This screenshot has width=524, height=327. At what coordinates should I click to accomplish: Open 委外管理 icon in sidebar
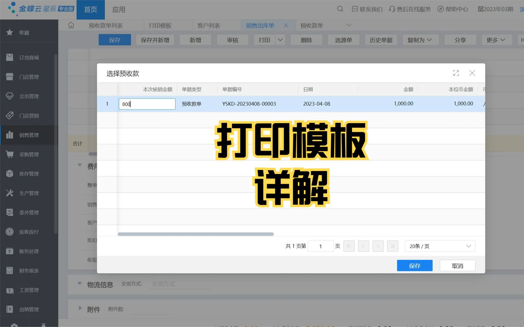tap(10, 212)
